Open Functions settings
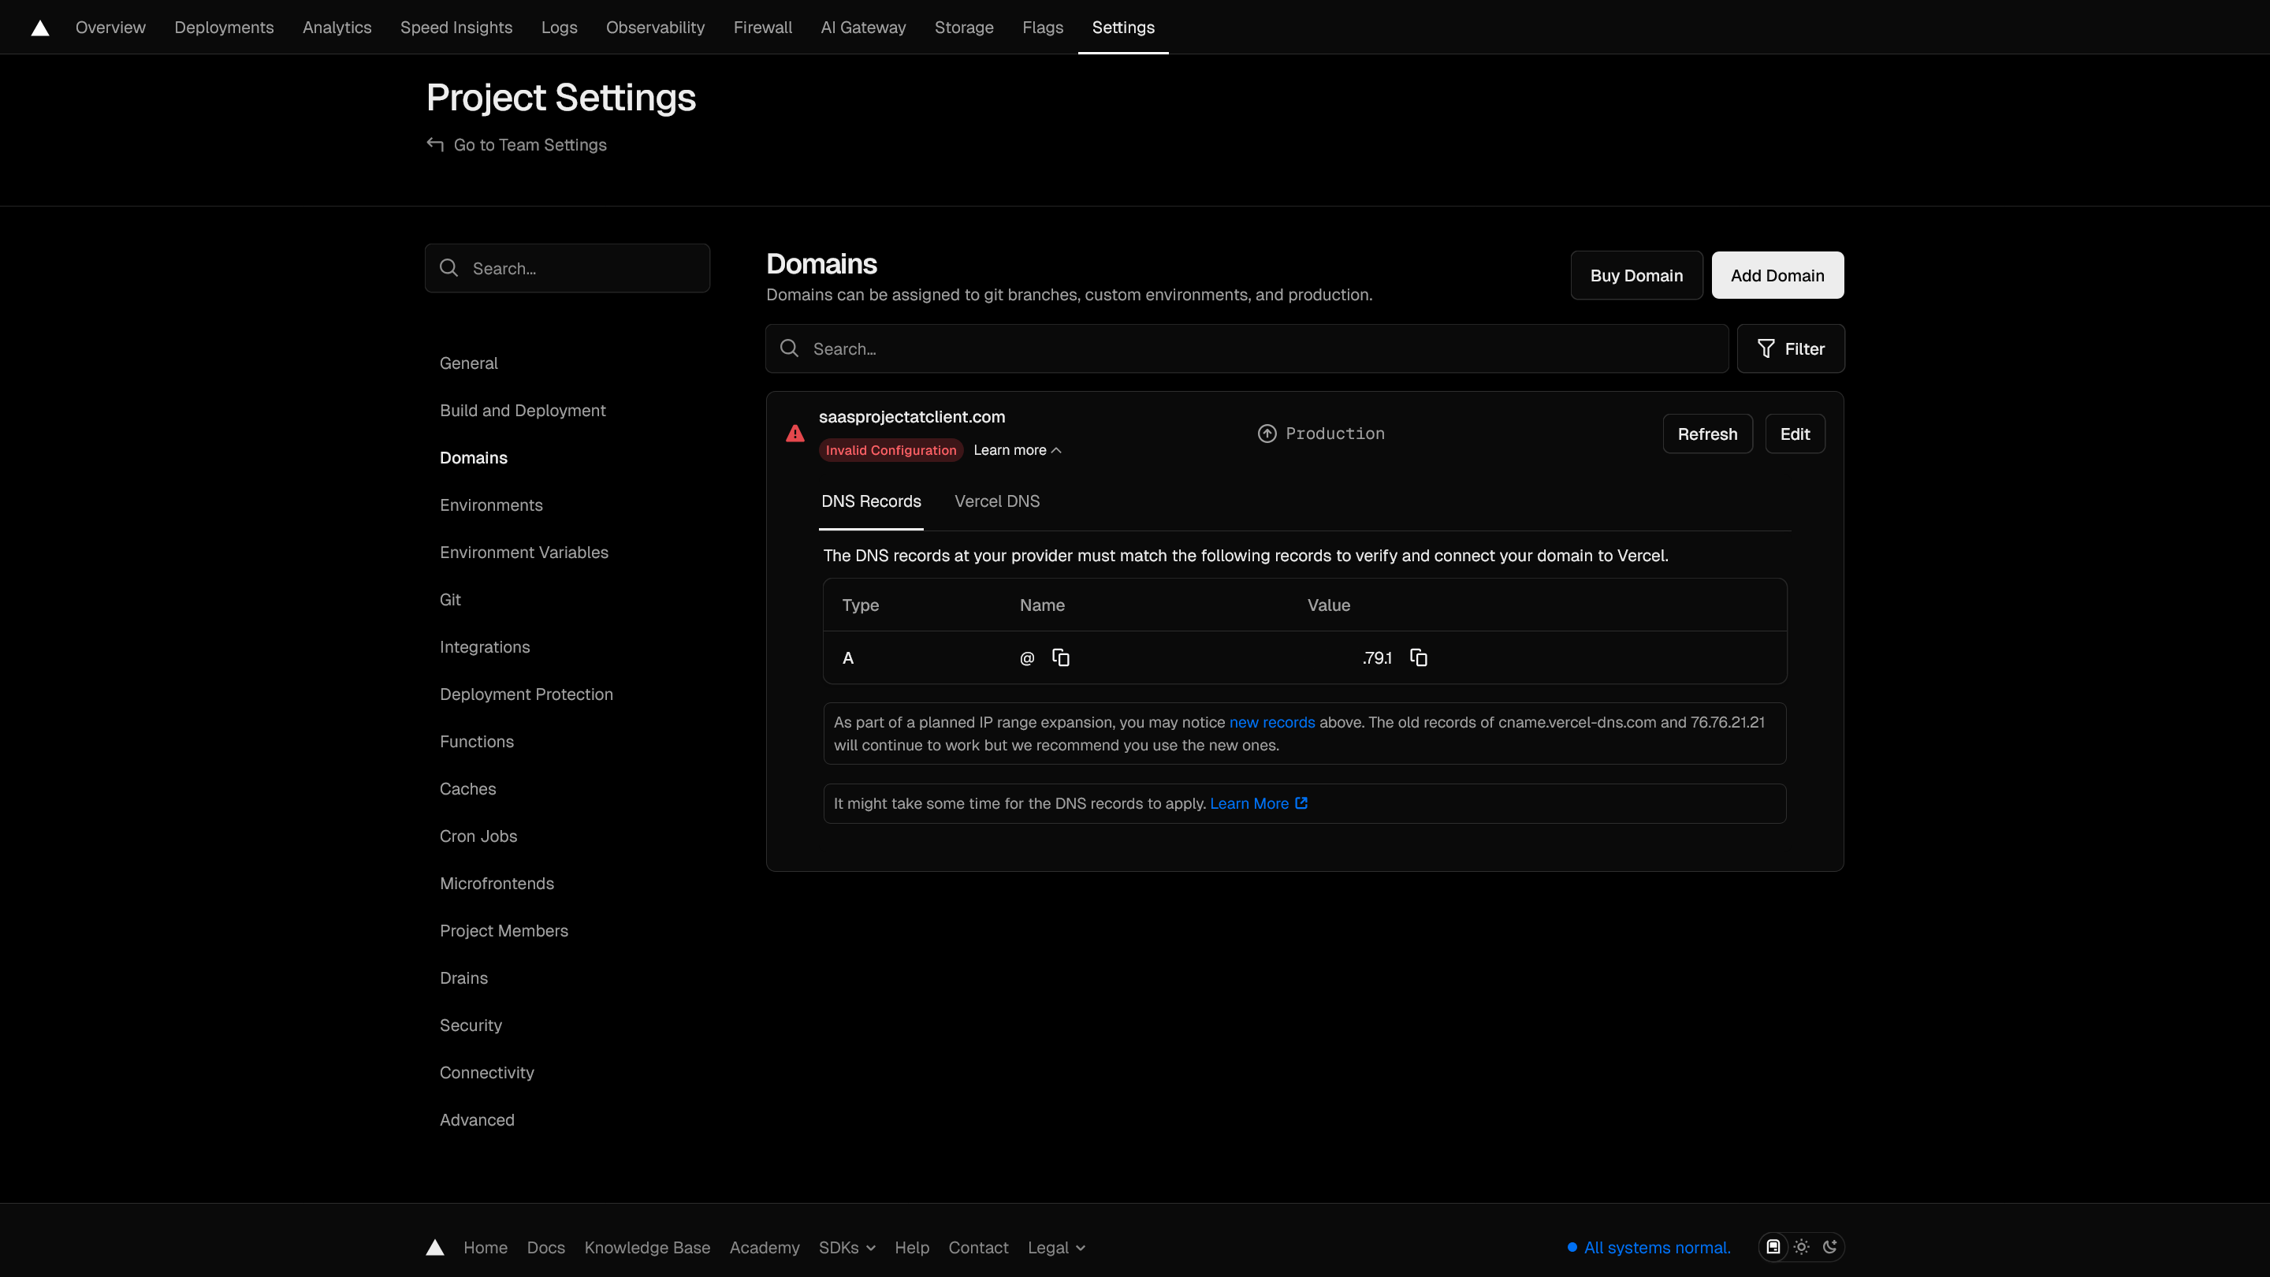The height and width of the screenshot is (1277, 2270). click(x=477, y=742)
